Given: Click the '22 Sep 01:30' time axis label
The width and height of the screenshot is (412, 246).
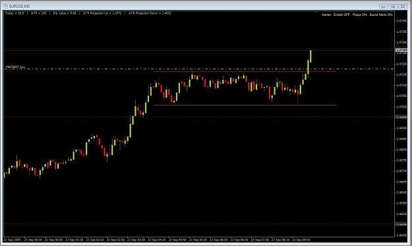Looking at the screenshot, I should coord(74,239).
